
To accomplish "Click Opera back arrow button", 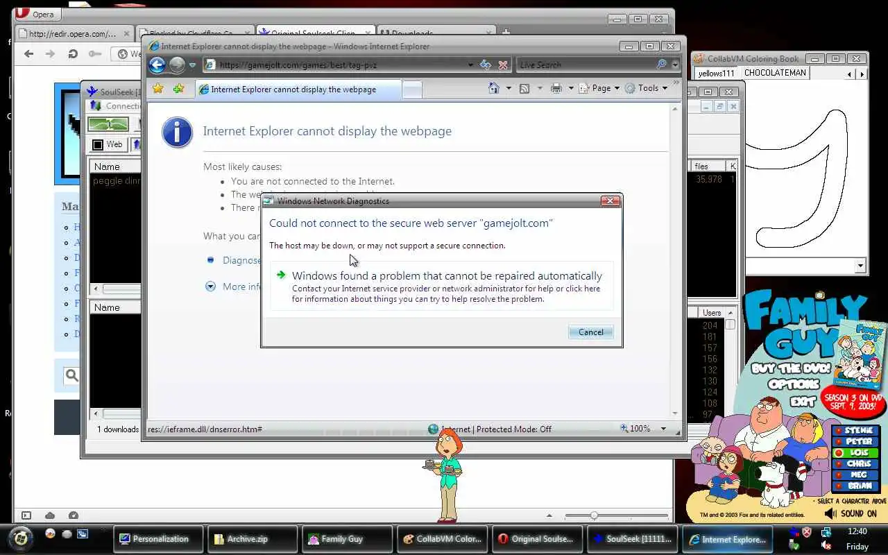I will [28, 53].
